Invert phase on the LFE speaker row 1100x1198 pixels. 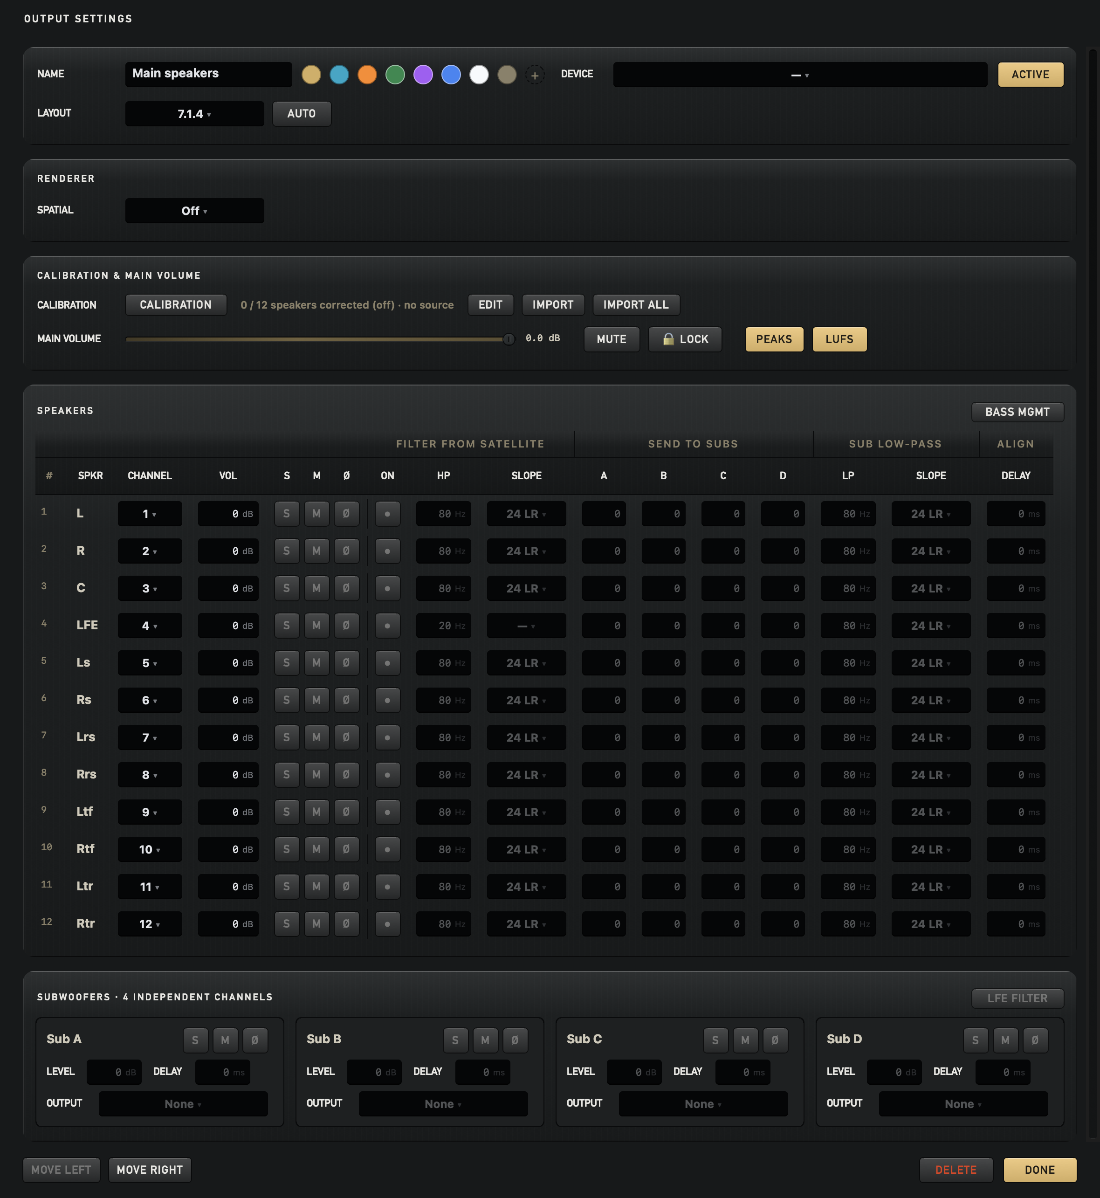(346, 625)
